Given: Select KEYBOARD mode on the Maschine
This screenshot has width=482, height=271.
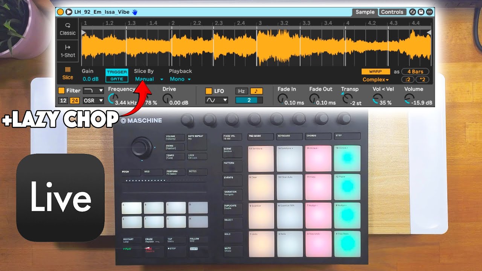Looking at the screenshot, I should (x=289, y=137).
